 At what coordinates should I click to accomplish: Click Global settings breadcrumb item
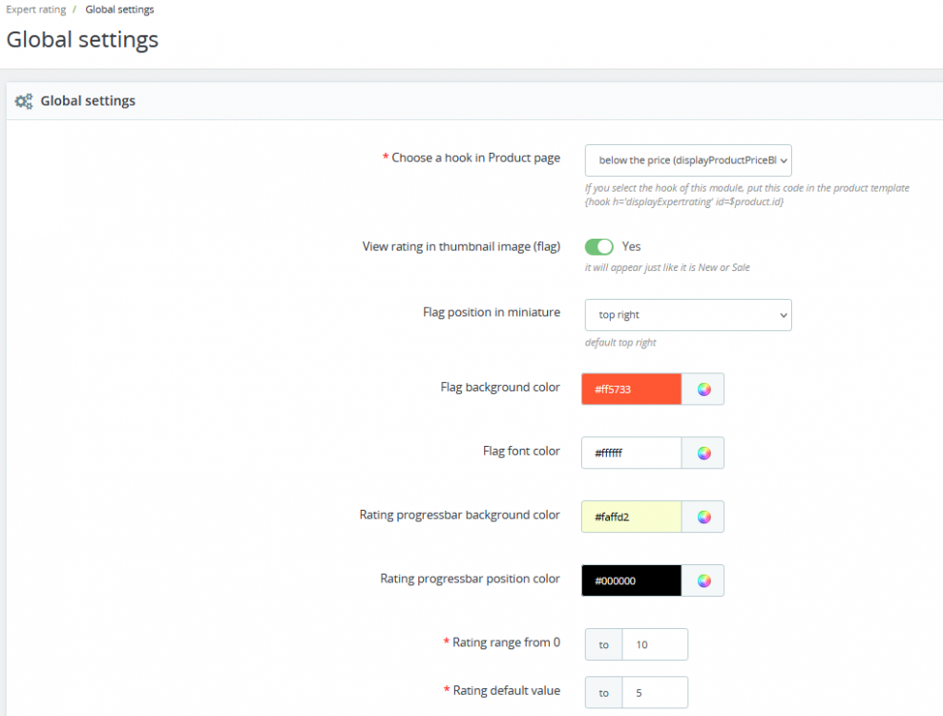point(119,10)
